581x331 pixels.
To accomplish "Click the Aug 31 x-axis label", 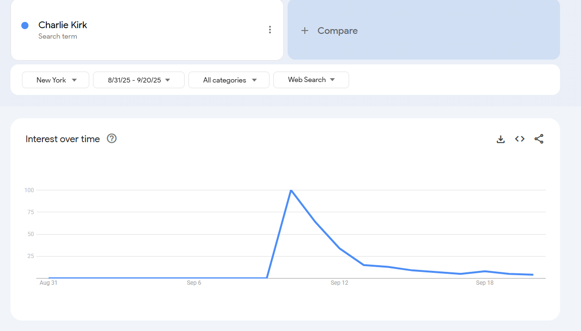I will pos(49,283).
